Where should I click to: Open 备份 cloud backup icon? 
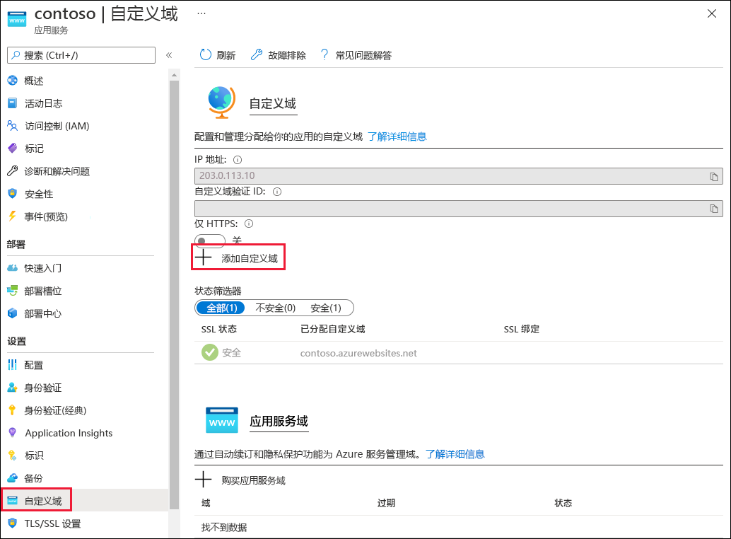click(13, 478)
